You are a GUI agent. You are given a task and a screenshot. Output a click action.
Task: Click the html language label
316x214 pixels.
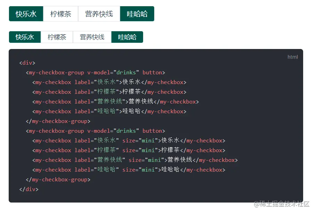[x=292, y=57]
